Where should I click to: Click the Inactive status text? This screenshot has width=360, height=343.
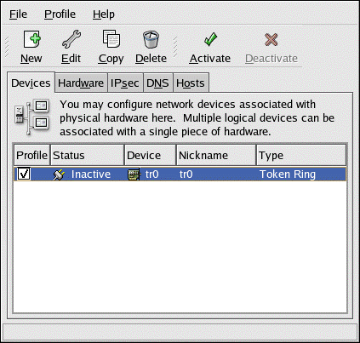tap(91, 174)
